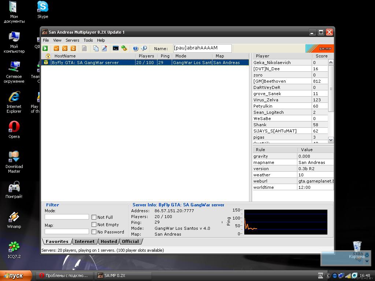This screenshot has height=281, width=375.
Task: Click the gray document toolbar icon
Action: point(84,49)
